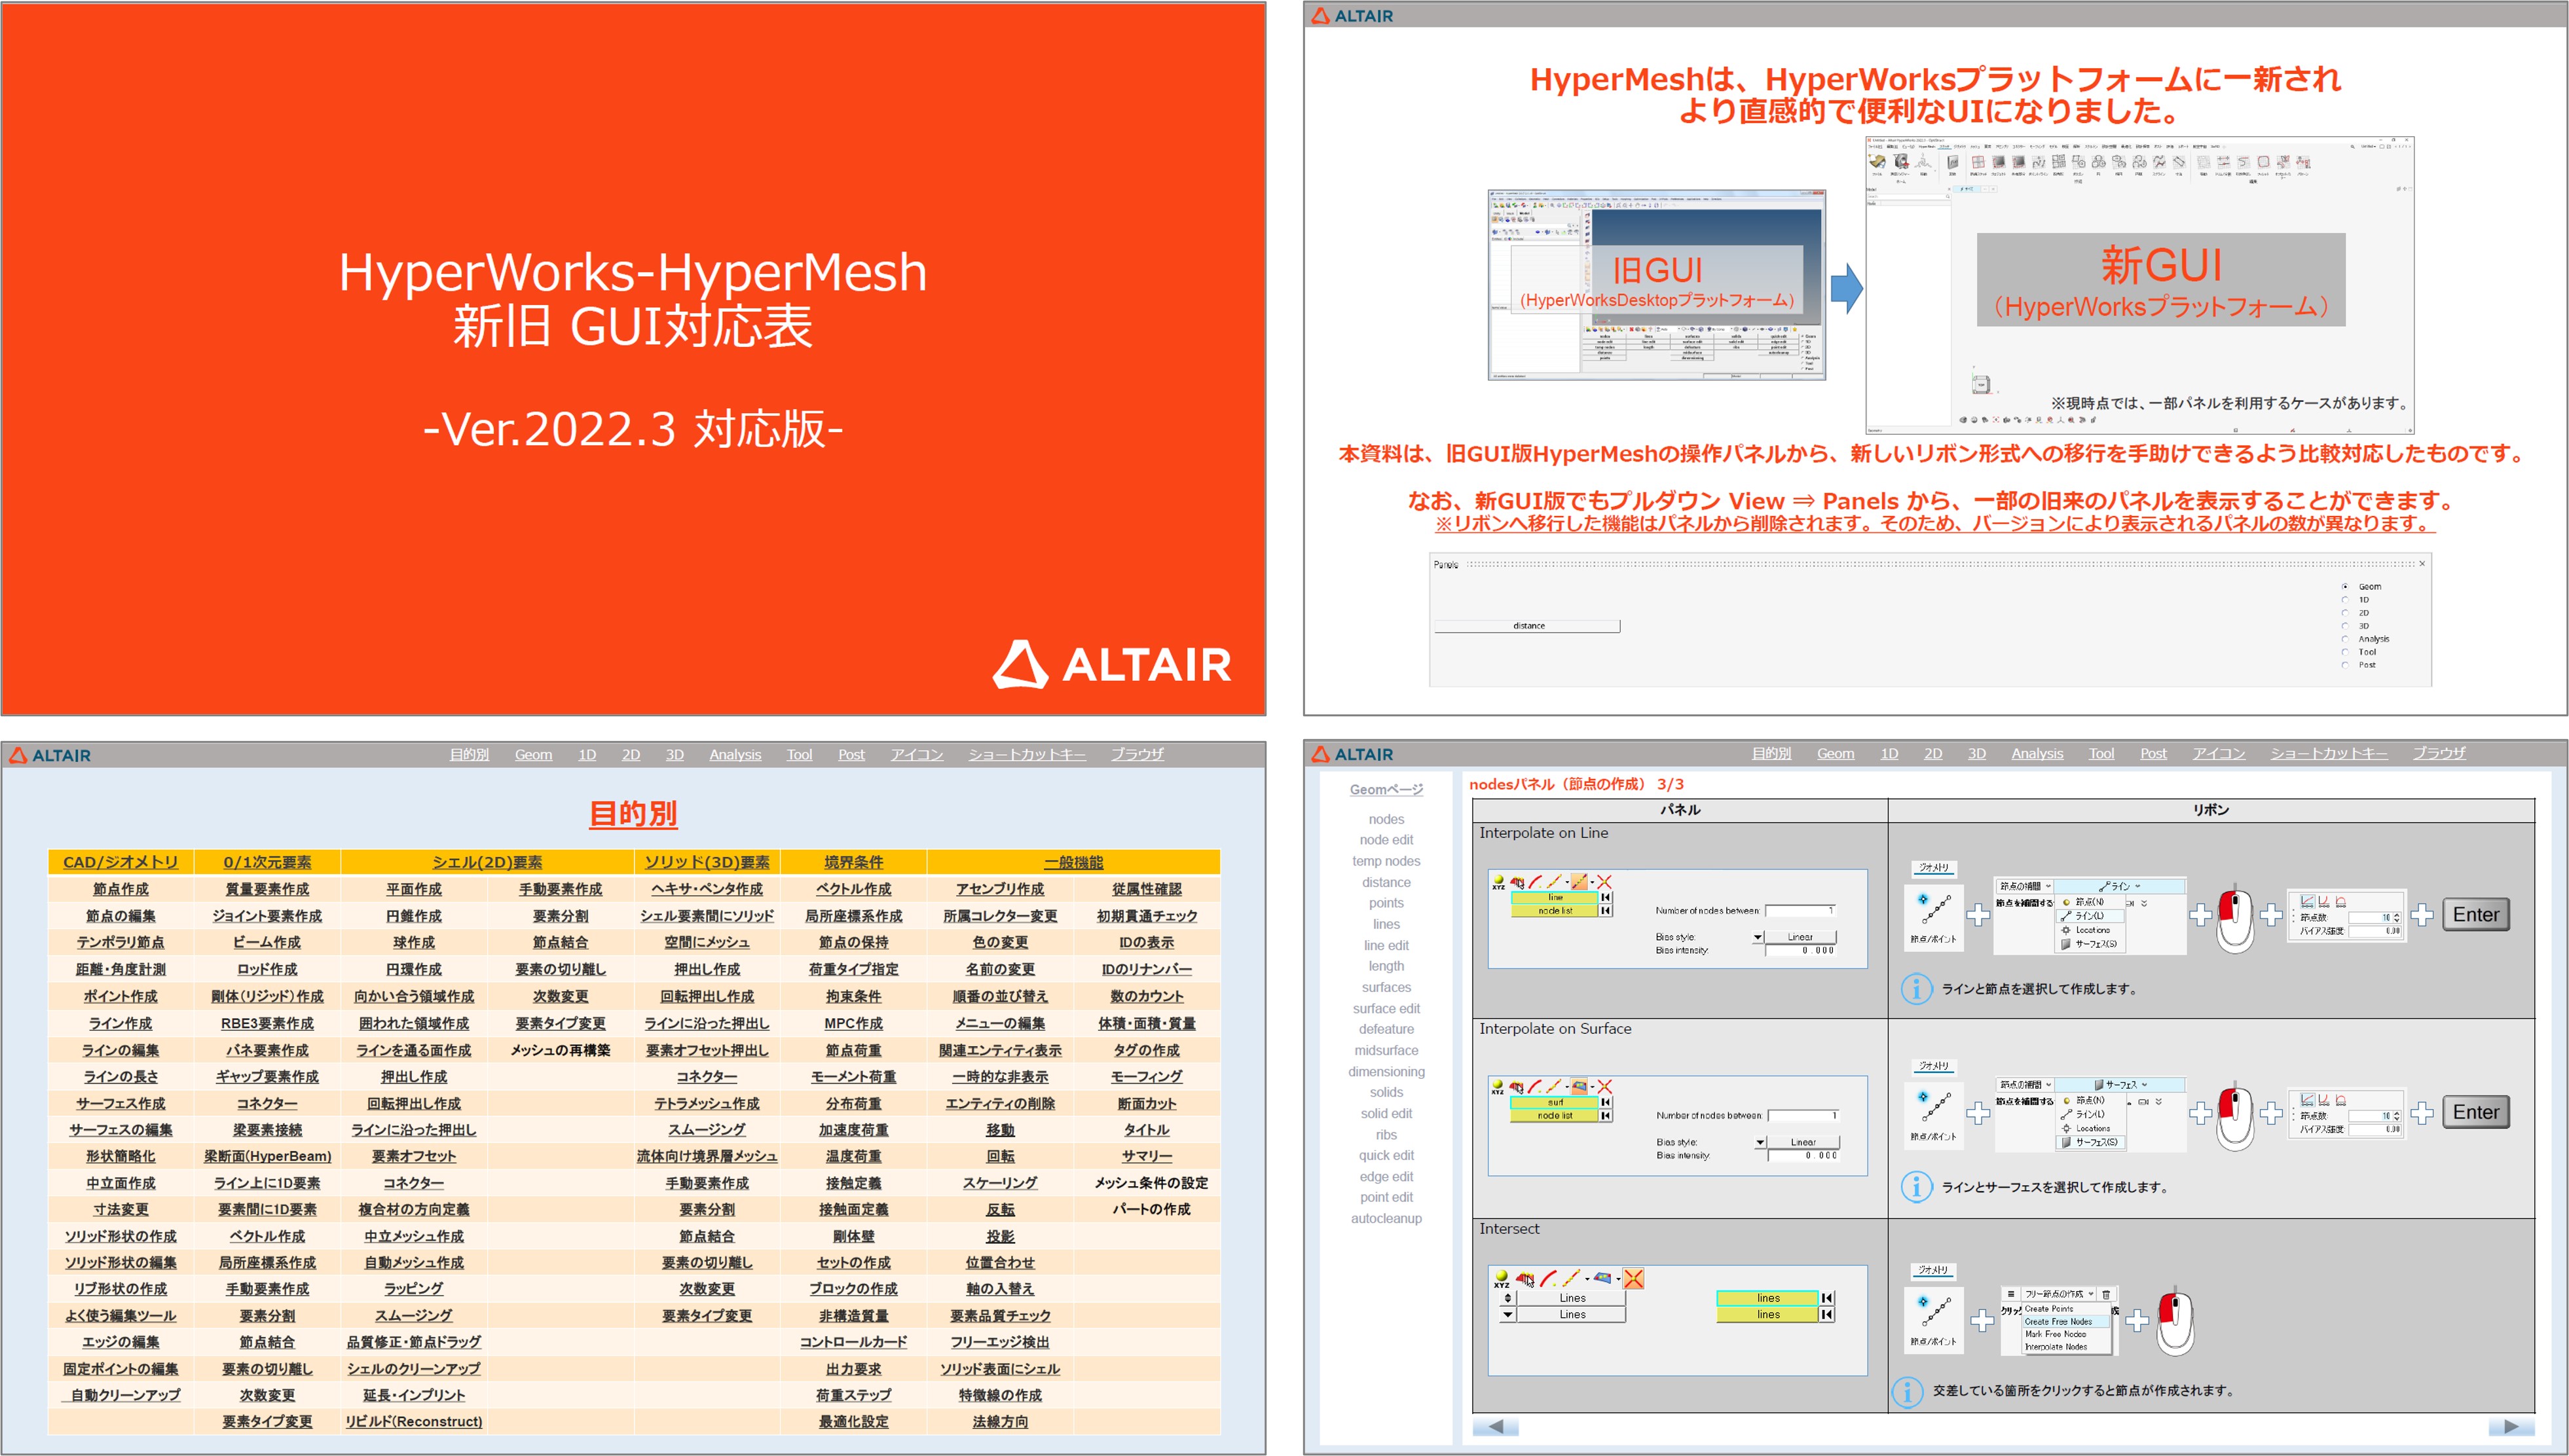Select the Linear bias curve icon
Screen dimensions: 2569x1456
[x=2309, y=901]
